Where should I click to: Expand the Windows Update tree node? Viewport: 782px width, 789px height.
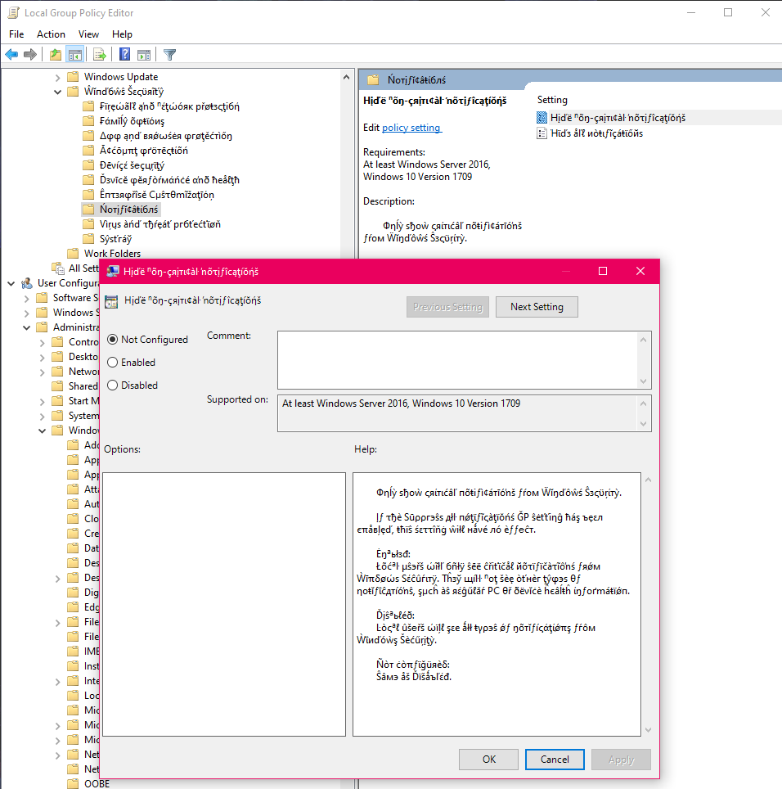click(57, 77)
